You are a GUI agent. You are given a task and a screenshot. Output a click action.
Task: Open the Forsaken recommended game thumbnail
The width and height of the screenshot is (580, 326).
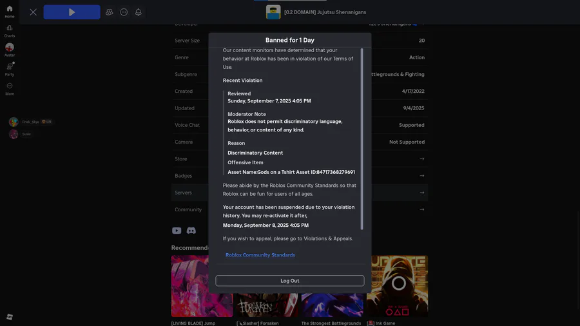pos(267,305)
